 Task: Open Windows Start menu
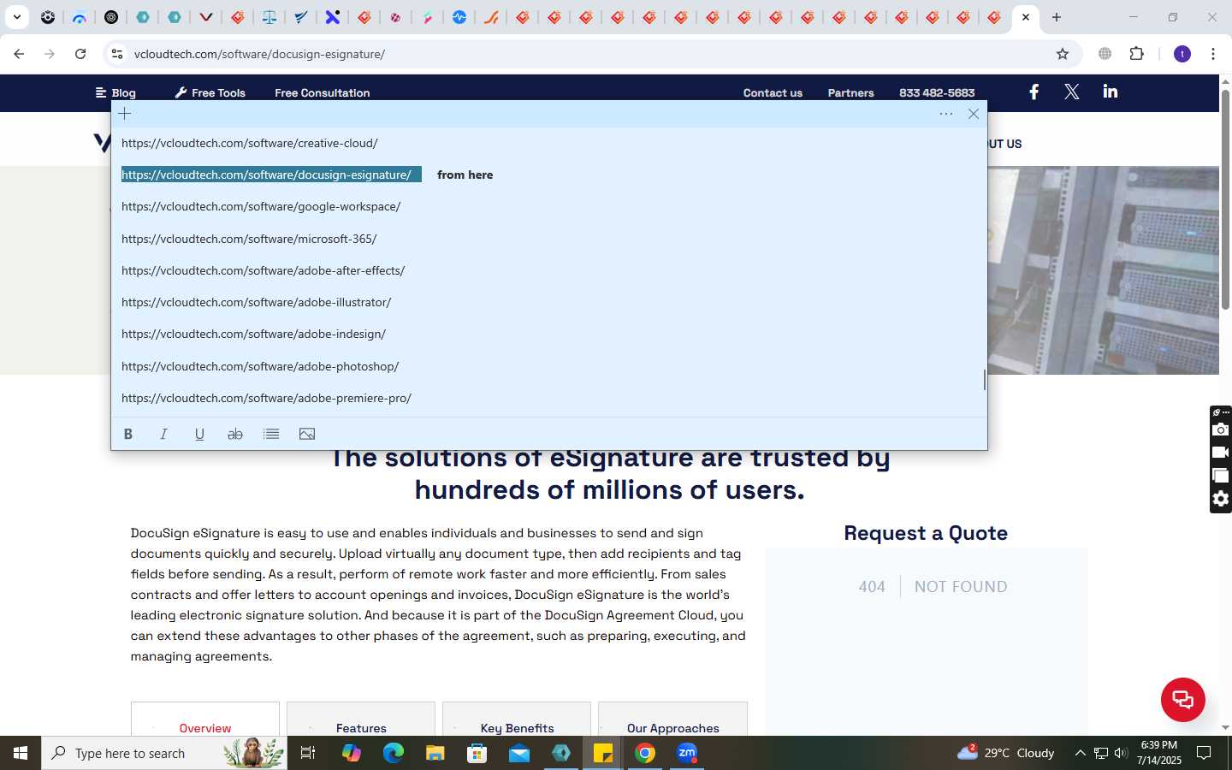tap(21, 753)
